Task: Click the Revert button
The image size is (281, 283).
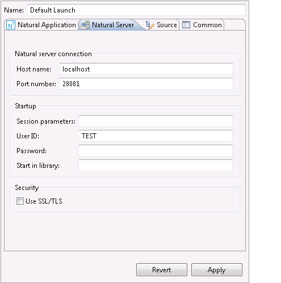Action: point(162,269)
